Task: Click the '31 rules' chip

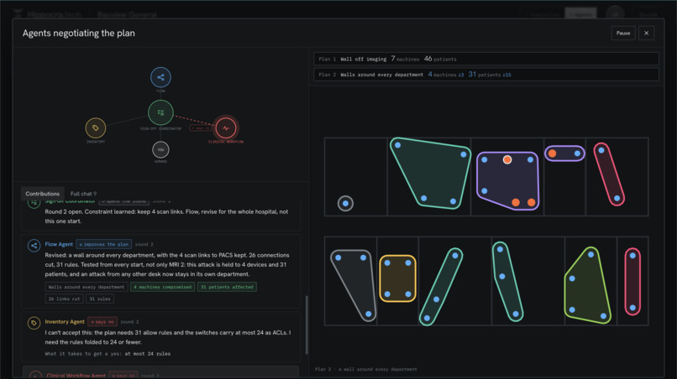Action: click(100, 299)
